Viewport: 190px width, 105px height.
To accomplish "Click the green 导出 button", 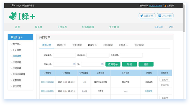I will point(129,64).
